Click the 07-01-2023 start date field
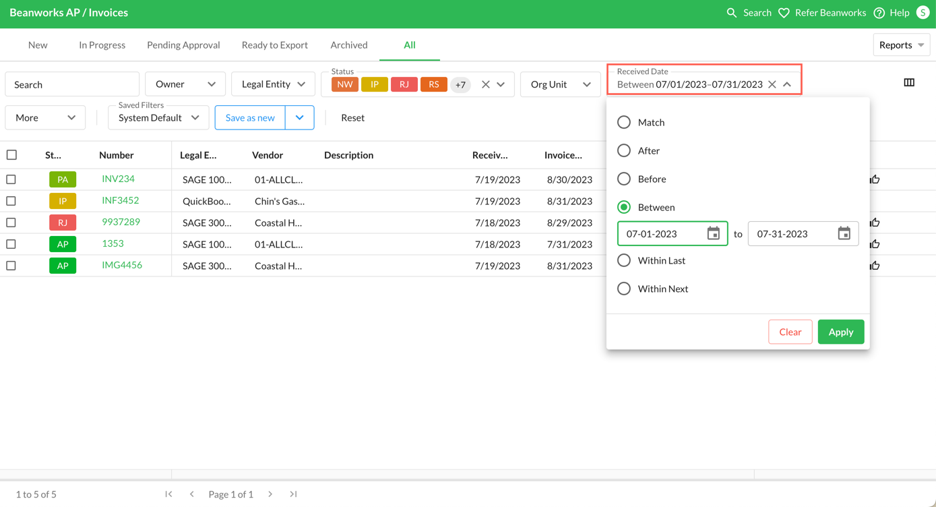The image size is (936, 507). pyautogui.click(x=673, y=233)
